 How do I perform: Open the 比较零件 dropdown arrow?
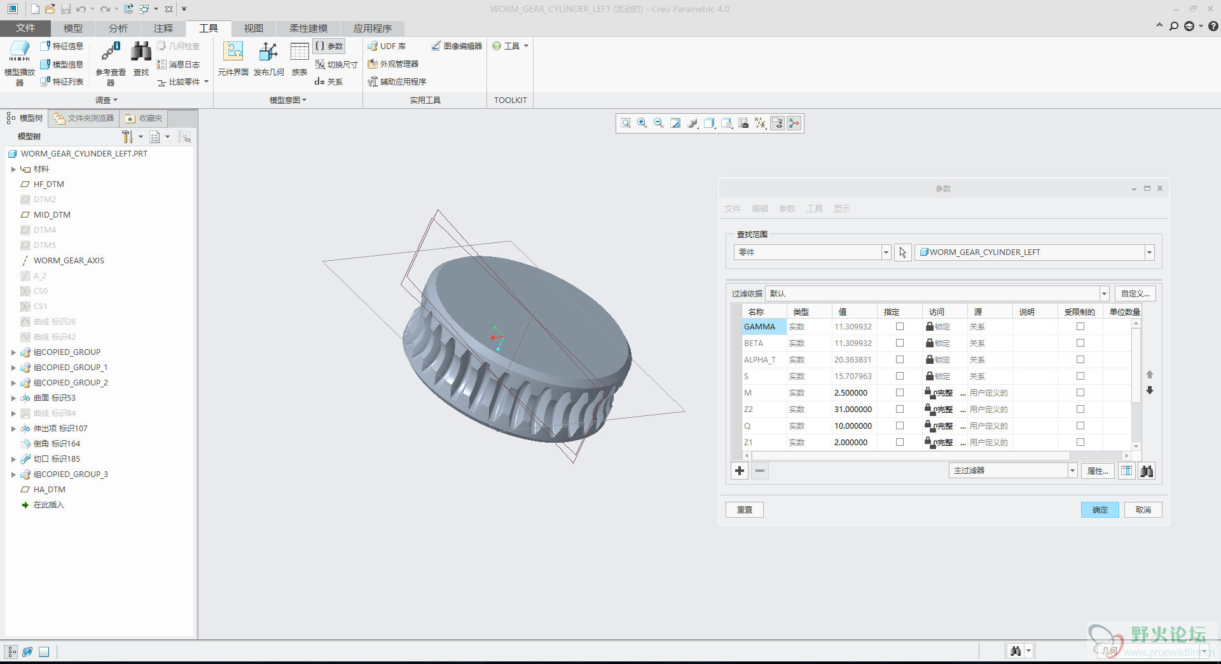[207, 81]
